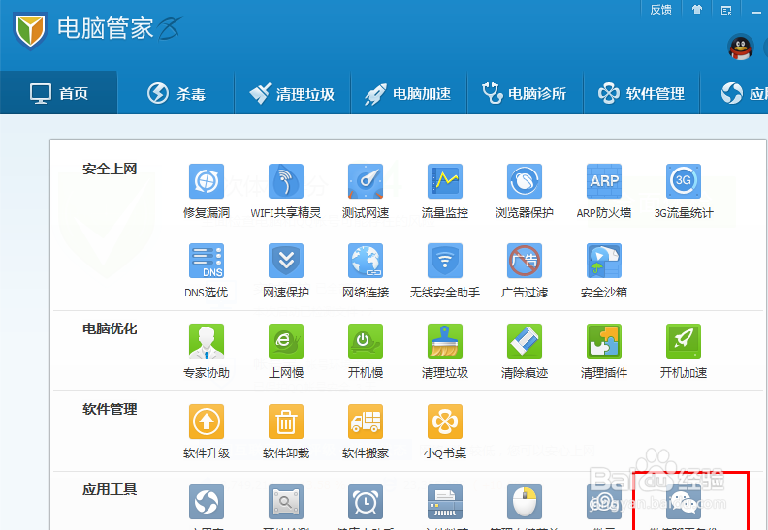
Task: Open the 杀毒 antivirus tab
Action: [176, 93]
